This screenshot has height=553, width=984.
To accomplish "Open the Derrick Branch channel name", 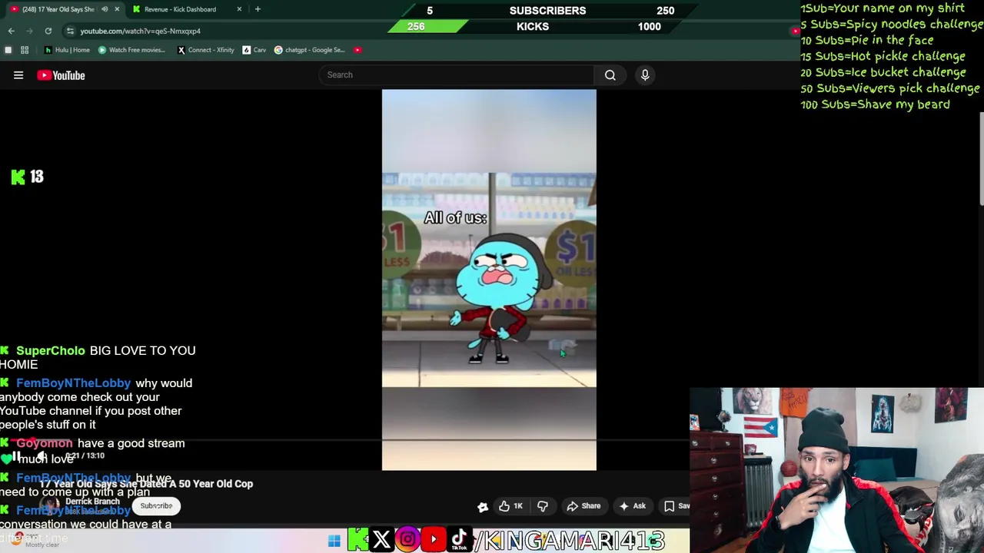I will click(x=92, y=502).
